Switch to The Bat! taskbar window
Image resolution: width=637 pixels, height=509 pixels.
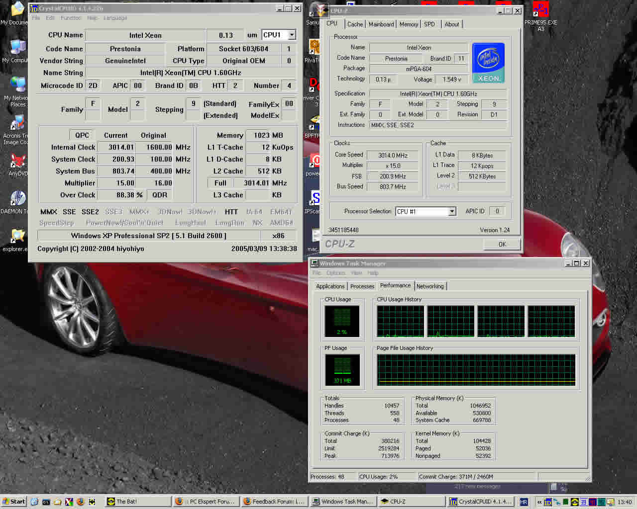click(x=138, y=502)
